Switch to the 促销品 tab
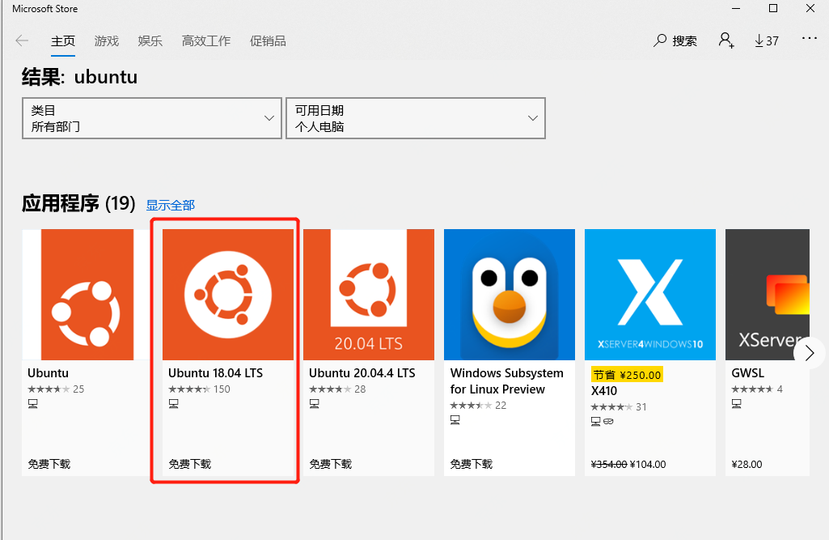Viewport: 829px width, 540px height. pyautogui.click(x=268, y=41)
